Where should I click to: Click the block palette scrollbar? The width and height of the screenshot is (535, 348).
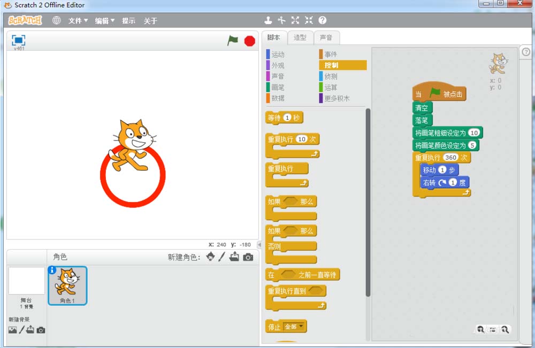(368, 203)
